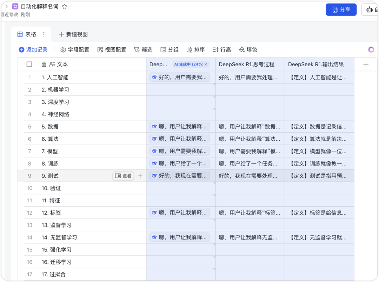The image size is (379, 282).
Task: Open the robot assistant icon
Action: point(369,10)
